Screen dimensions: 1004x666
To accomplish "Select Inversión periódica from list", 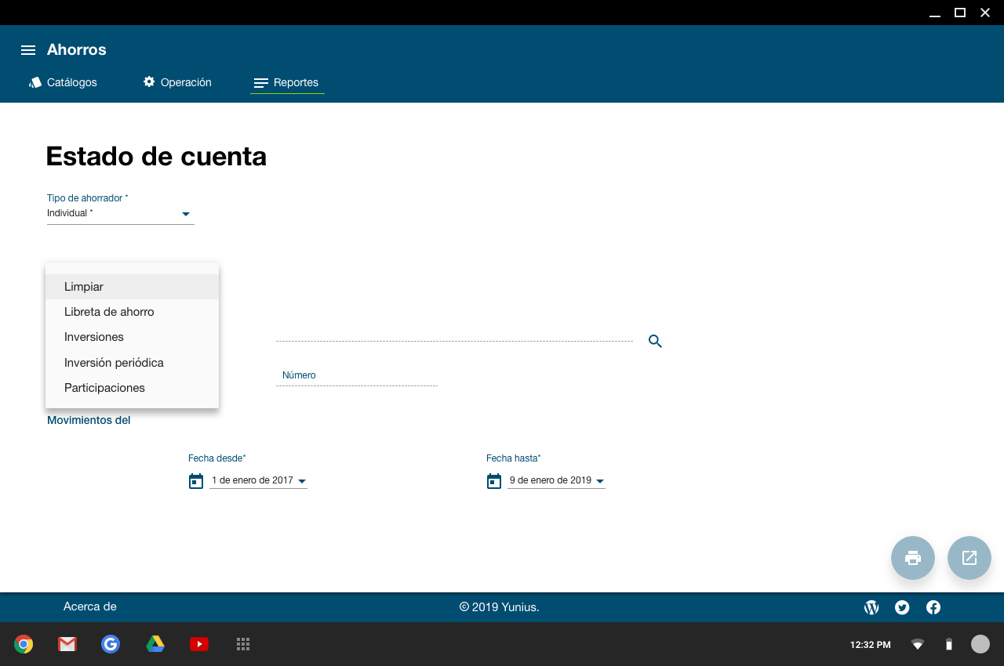I will [114, 363].
